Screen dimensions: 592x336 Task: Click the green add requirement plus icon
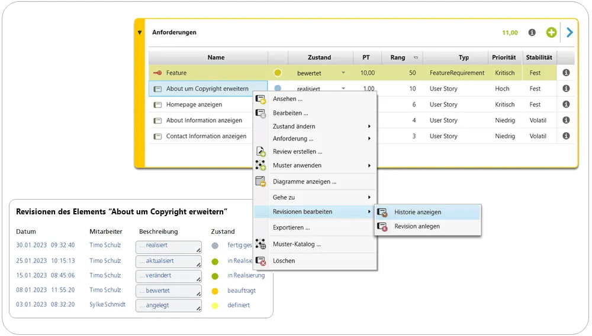(x=551, y=32)
